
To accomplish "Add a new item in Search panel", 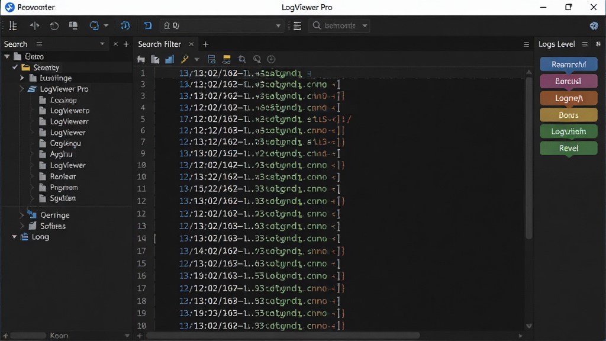I will [126, 44].
